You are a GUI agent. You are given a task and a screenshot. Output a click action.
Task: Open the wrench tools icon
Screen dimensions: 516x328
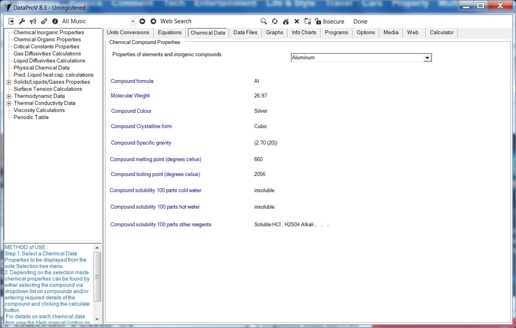(x=22, y=21)
